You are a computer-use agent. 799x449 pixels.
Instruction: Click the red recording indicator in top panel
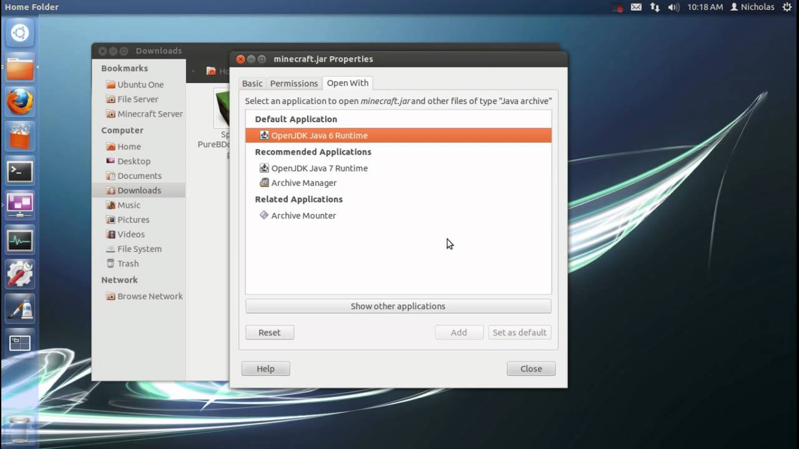coord(618,7)
